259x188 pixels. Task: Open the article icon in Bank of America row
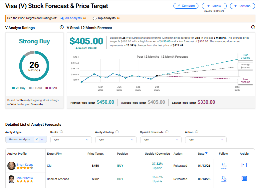(244, 178)
